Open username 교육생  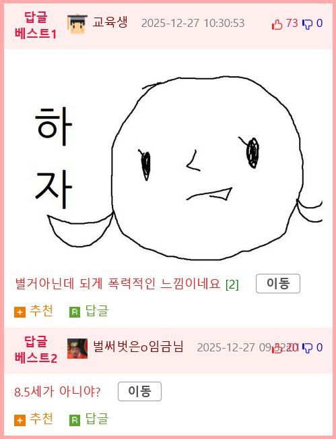tap(110, 22)
